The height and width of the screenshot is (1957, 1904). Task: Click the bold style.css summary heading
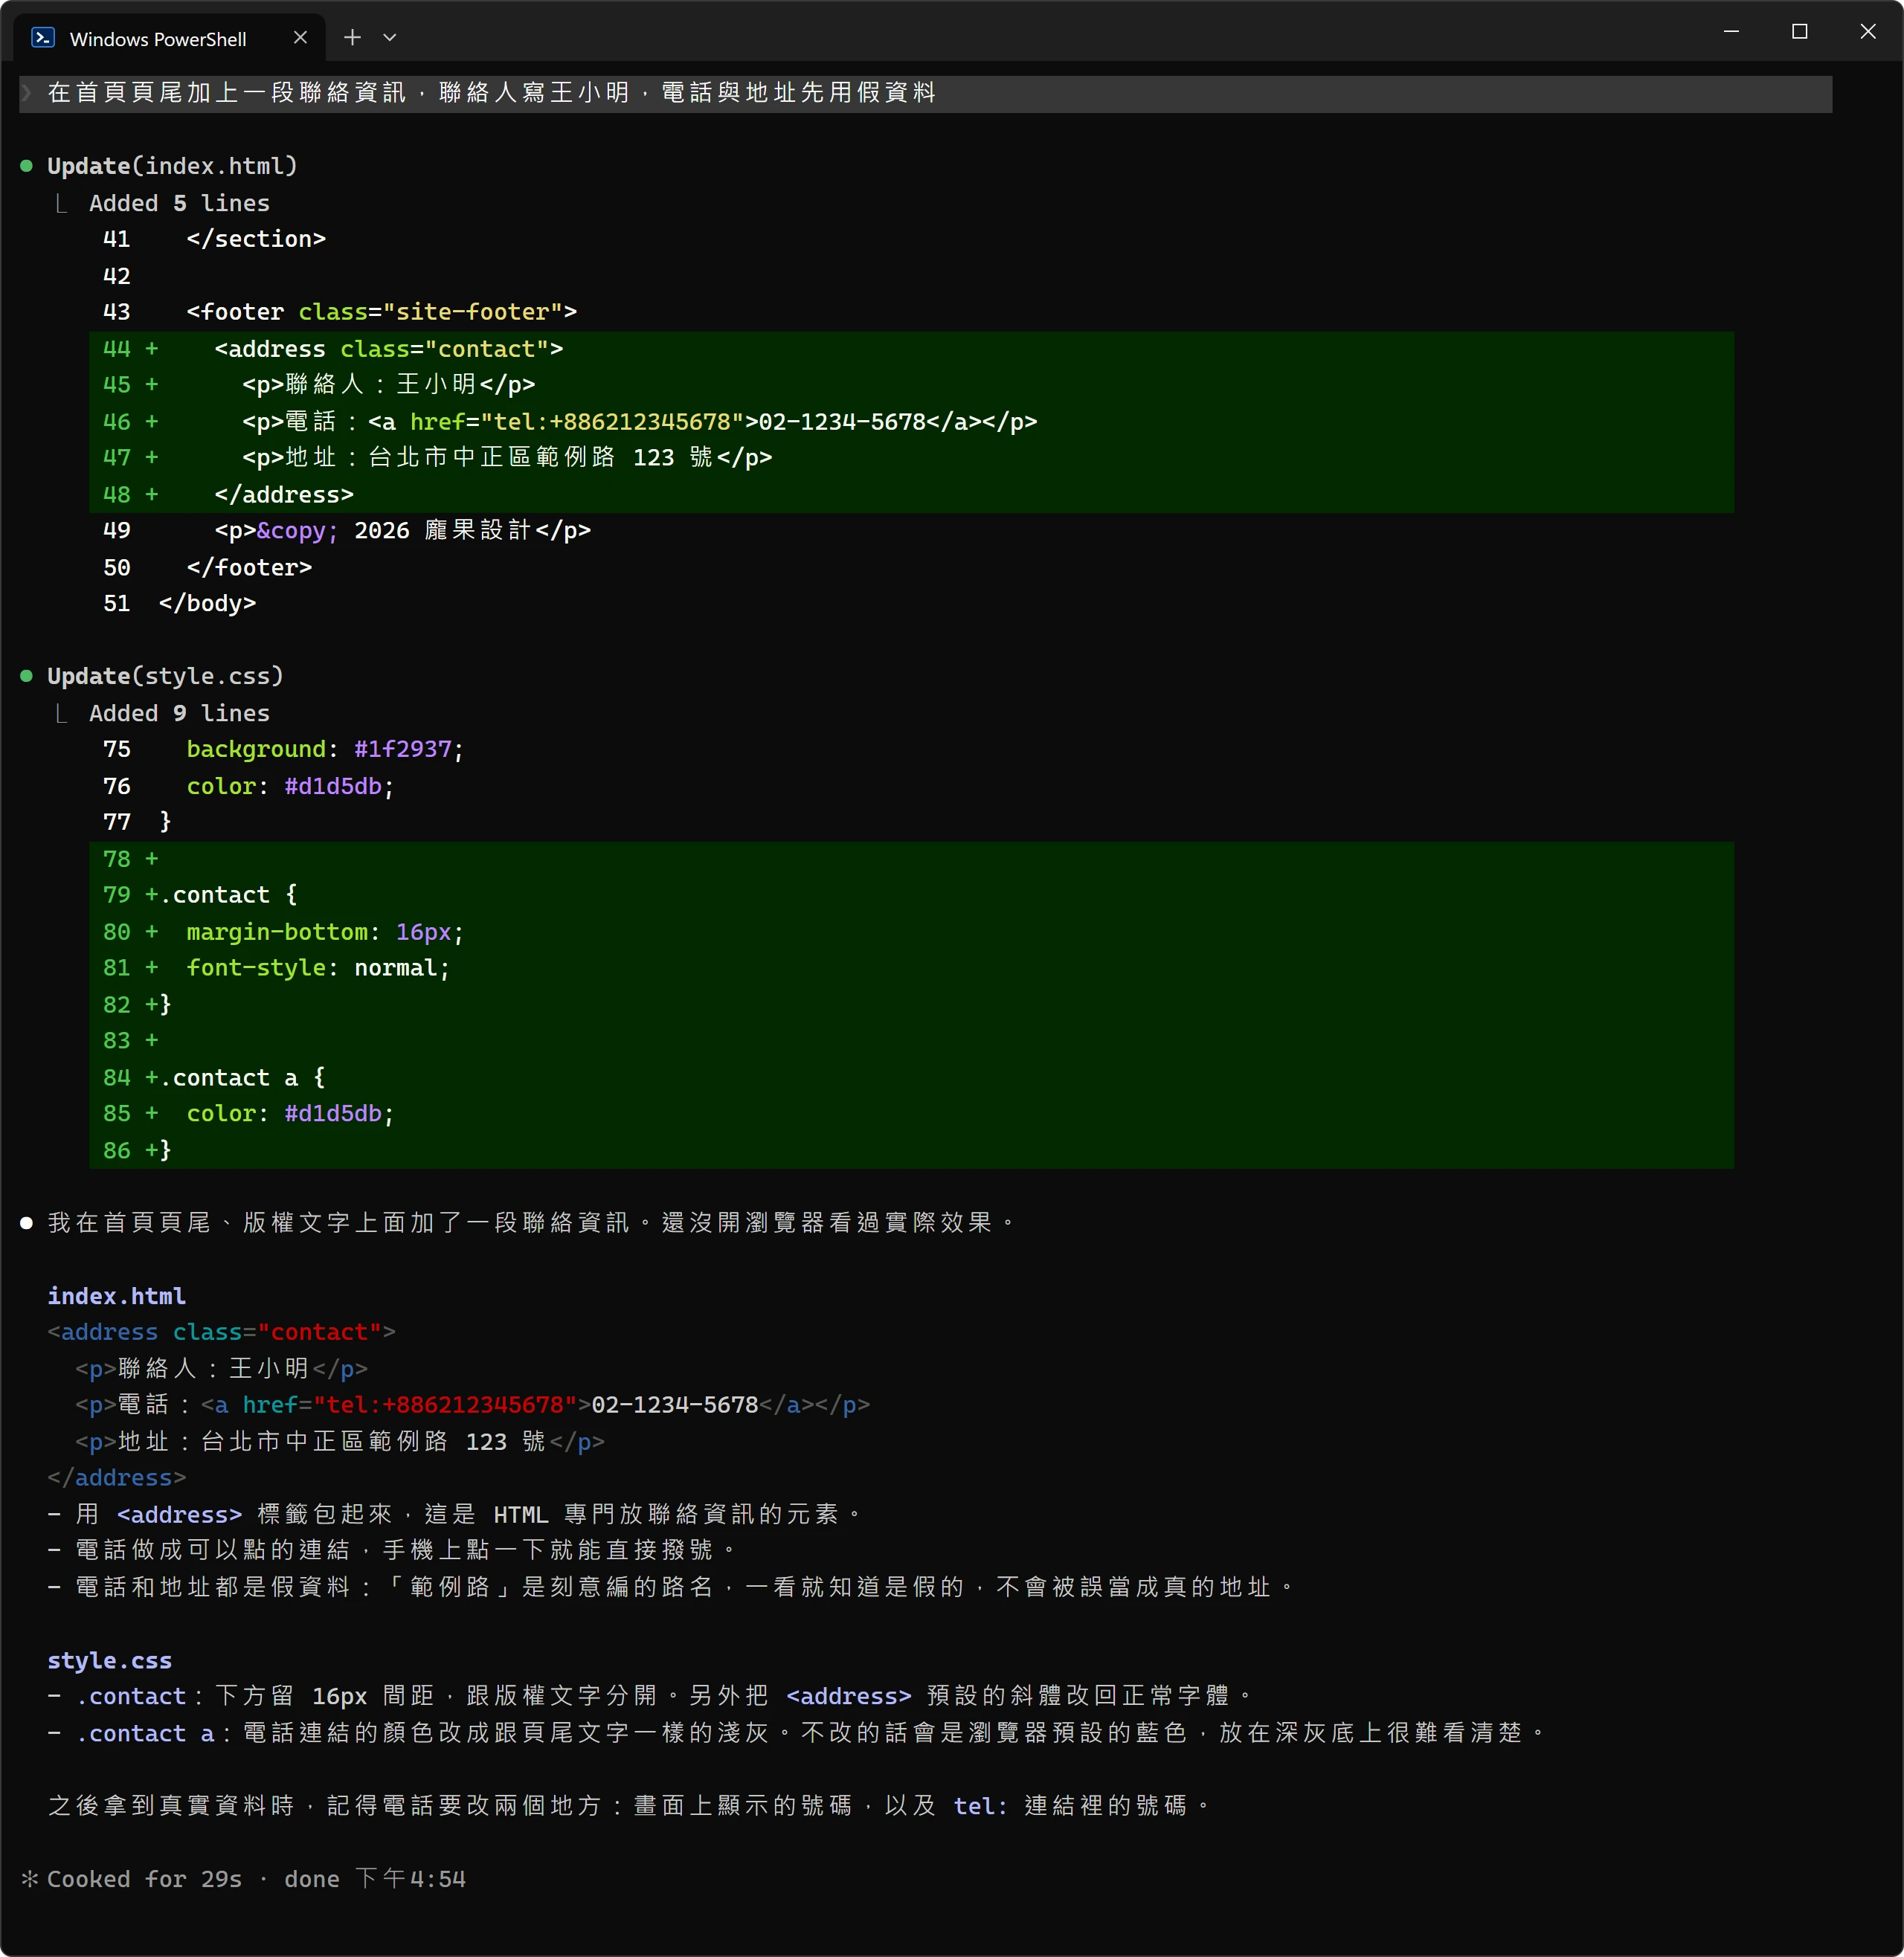click(109, 1661)
